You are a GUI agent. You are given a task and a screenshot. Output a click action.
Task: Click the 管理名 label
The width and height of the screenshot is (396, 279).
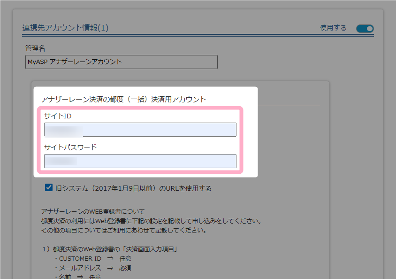35,48
